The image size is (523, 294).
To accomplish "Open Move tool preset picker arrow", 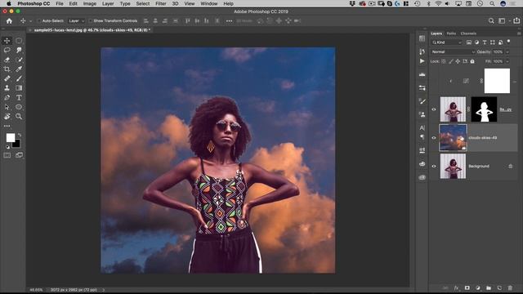I will coord(31,21).
